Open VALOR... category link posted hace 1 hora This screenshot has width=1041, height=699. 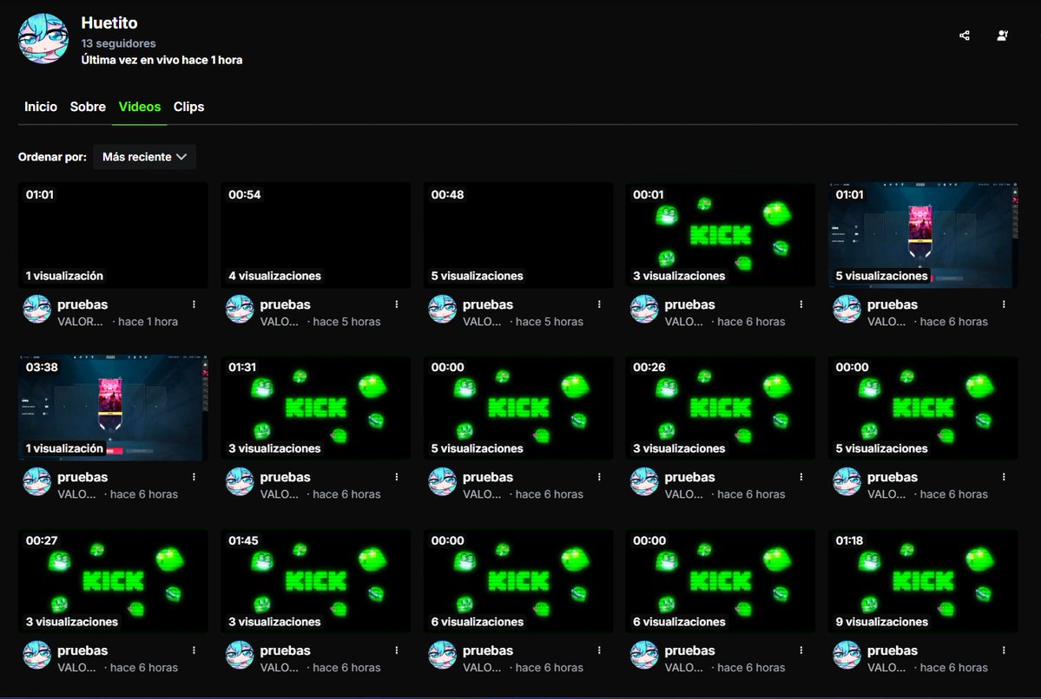tap(81, 322)
